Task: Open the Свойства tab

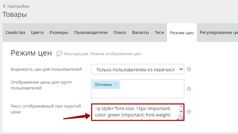Action: (x=15, y=33)
